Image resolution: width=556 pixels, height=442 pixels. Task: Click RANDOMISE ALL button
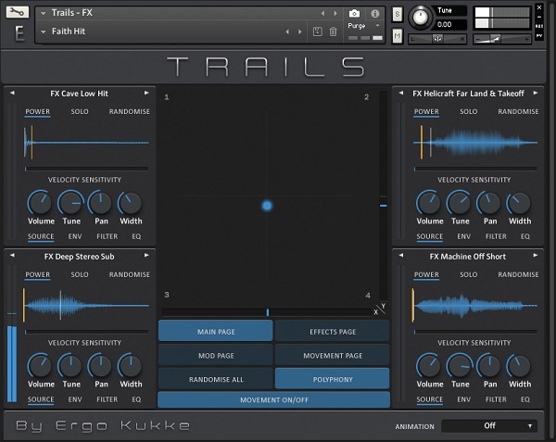click(x=216, y=379)
